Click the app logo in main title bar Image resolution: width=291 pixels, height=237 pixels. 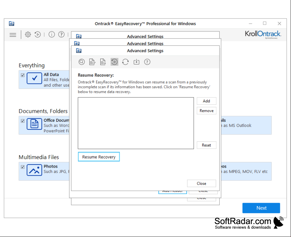tap(11, 24)
